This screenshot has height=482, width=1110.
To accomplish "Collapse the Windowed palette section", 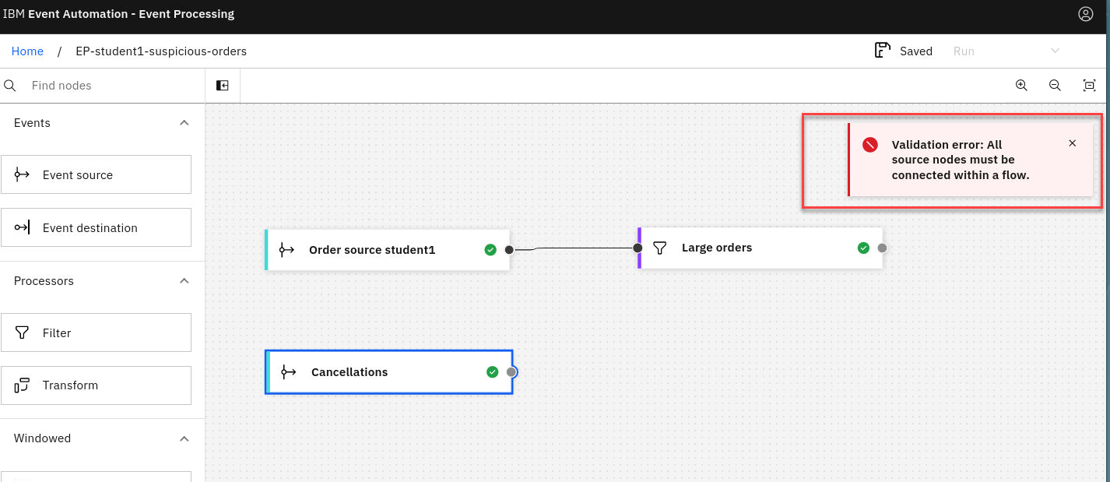I will 184,438.
